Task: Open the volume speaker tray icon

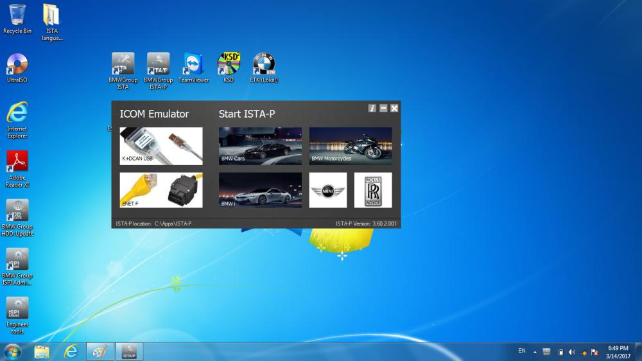Action: (x=572, y=352)
